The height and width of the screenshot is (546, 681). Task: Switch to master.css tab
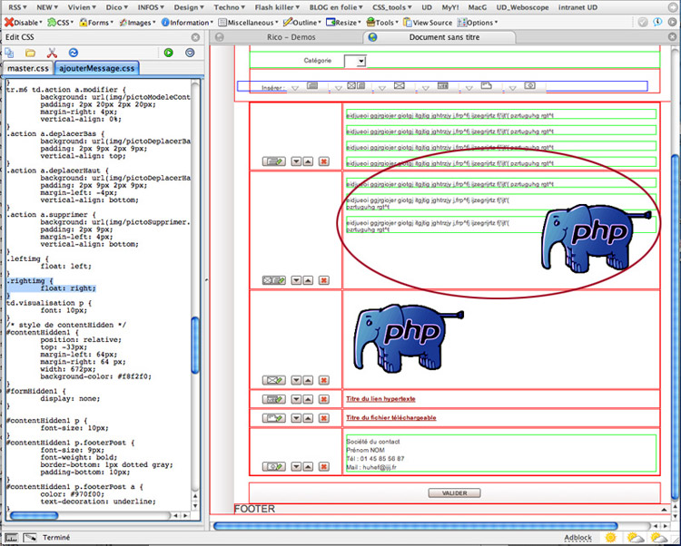[x=26, y=68]
